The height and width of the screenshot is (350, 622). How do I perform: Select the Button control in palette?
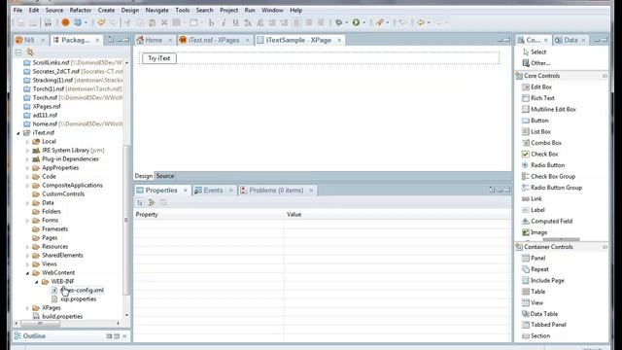(x=536, y=121)
